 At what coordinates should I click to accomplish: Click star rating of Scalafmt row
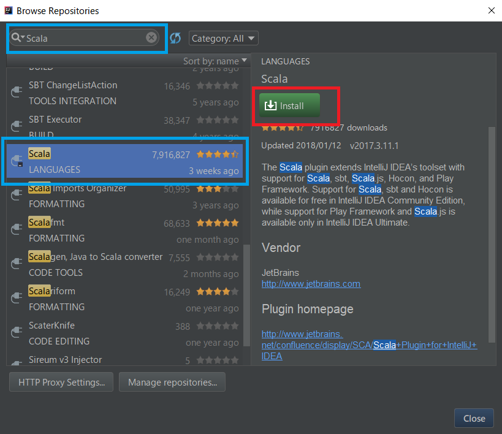(218, 223)
